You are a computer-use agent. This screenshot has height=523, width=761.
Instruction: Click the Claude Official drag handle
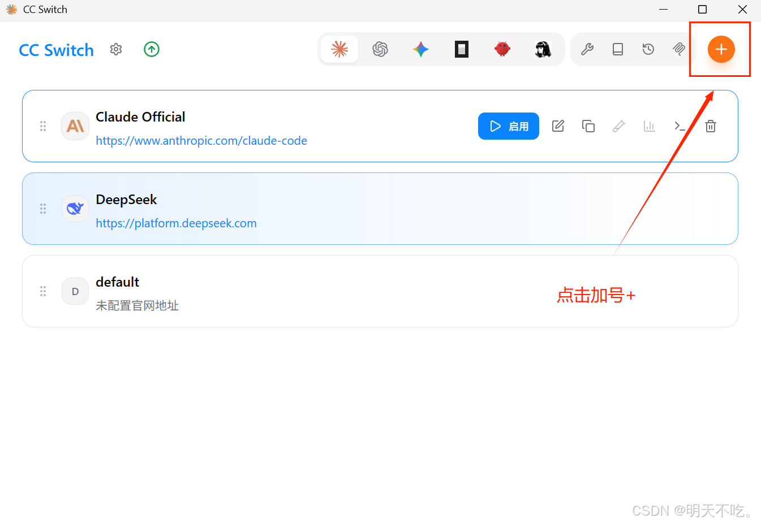click(43, 126)
